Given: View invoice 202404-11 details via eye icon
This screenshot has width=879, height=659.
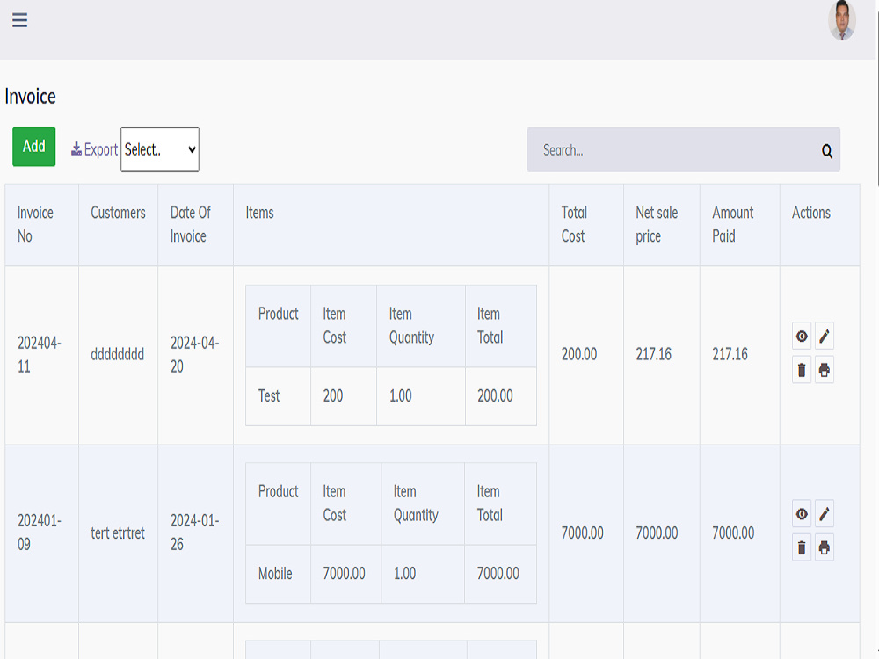Looking at the screenshot, I should [x=801, y=336].
